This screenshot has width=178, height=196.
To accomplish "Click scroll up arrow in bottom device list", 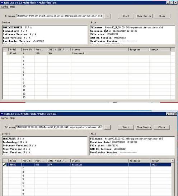I will pyautogui.click(x=173, y=161).
